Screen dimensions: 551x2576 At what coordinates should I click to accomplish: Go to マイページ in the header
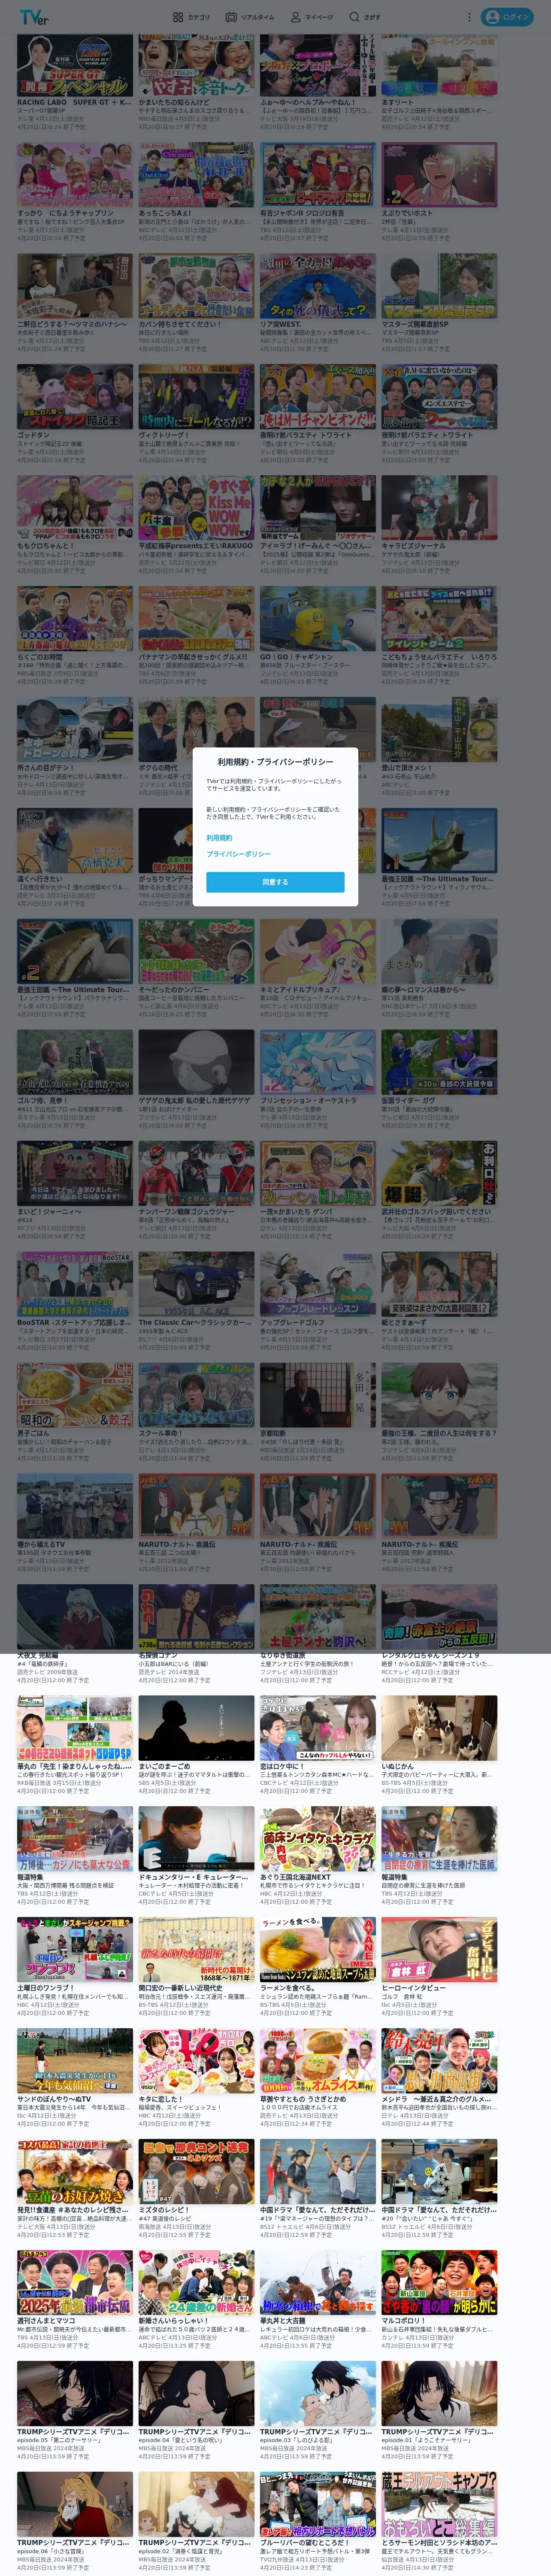(x=312, y=17)
